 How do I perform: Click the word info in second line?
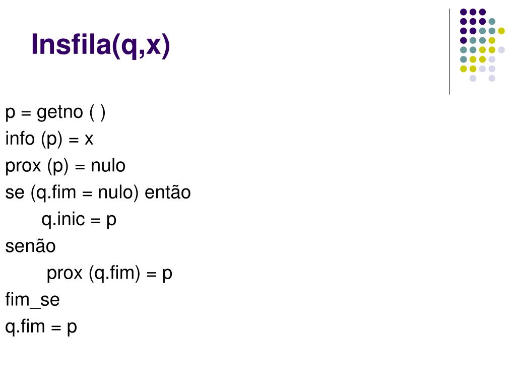pyautogui.click(x=20, y=139)
